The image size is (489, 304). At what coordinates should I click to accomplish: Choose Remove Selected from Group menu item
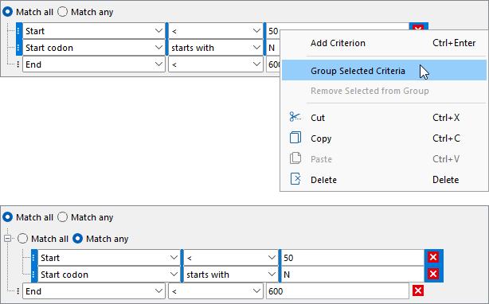coord(384,91)
